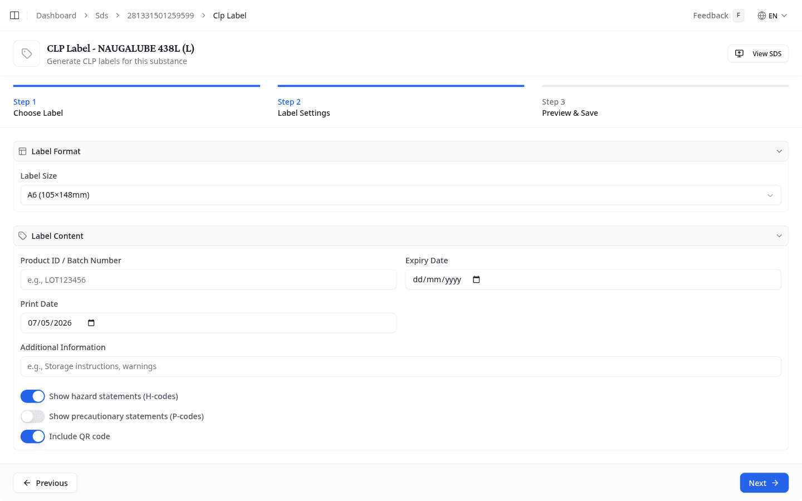Click the Label Format section heading text

coord(56,151)
